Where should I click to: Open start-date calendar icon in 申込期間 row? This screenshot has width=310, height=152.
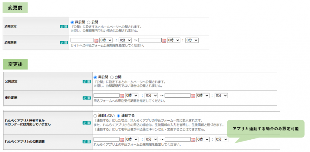(x=122, y=96)
